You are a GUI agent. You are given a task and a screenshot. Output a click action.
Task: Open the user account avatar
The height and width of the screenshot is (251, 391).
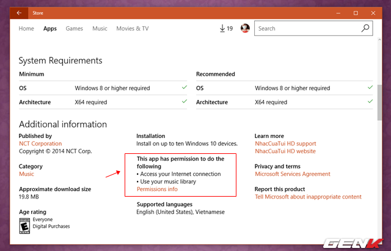[x=245, y=28]
